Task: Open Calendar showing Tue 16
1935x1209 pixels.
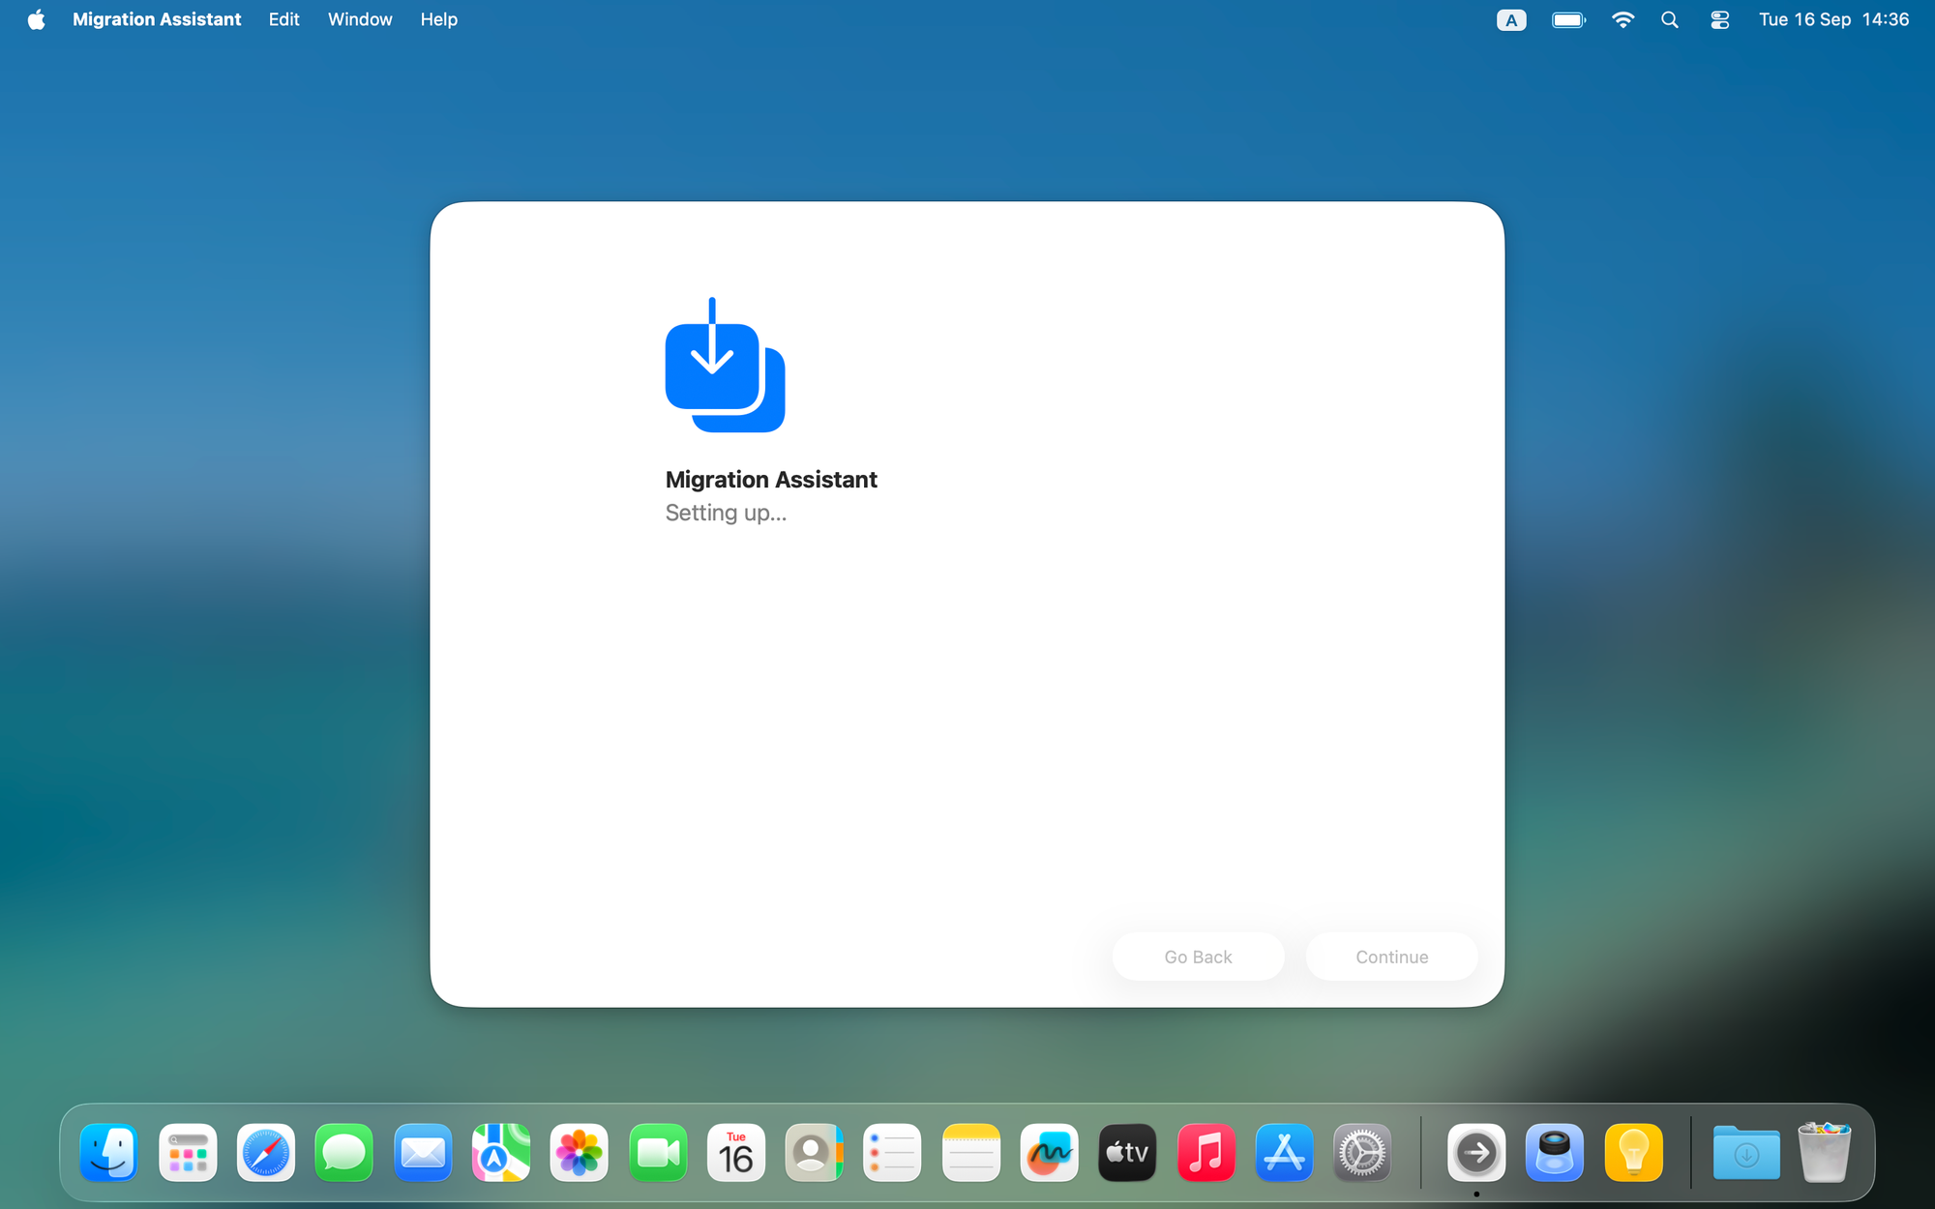Action: click(736, 1153)
